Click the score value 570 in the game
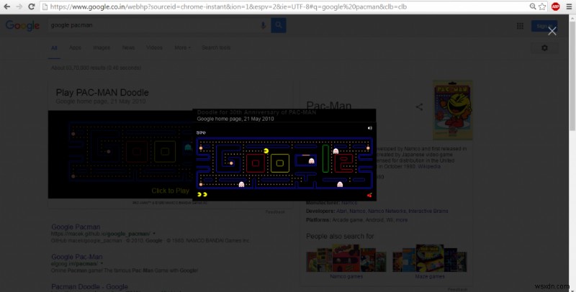The image size is (576, 292). point(201,132)
